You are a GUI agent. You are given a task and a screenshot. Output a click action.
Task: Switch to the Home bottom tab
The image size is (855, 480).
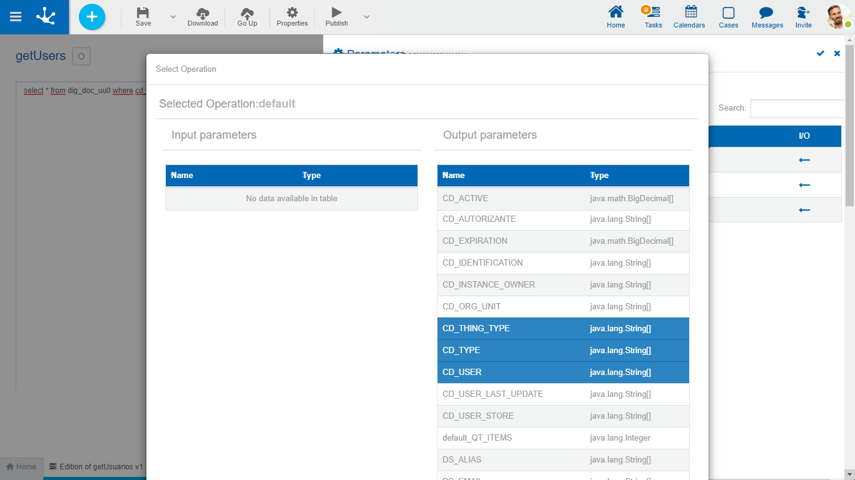click(x=21, y=467)
